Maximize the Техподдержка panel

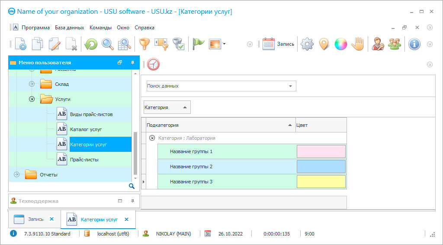[120, 201]
